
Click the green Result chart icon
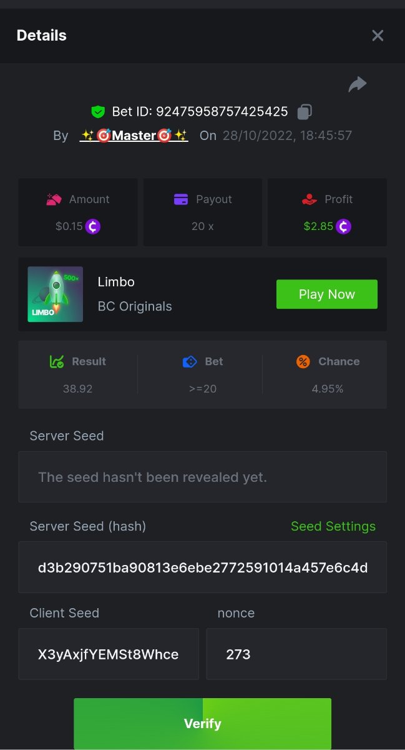pos(57,361)
